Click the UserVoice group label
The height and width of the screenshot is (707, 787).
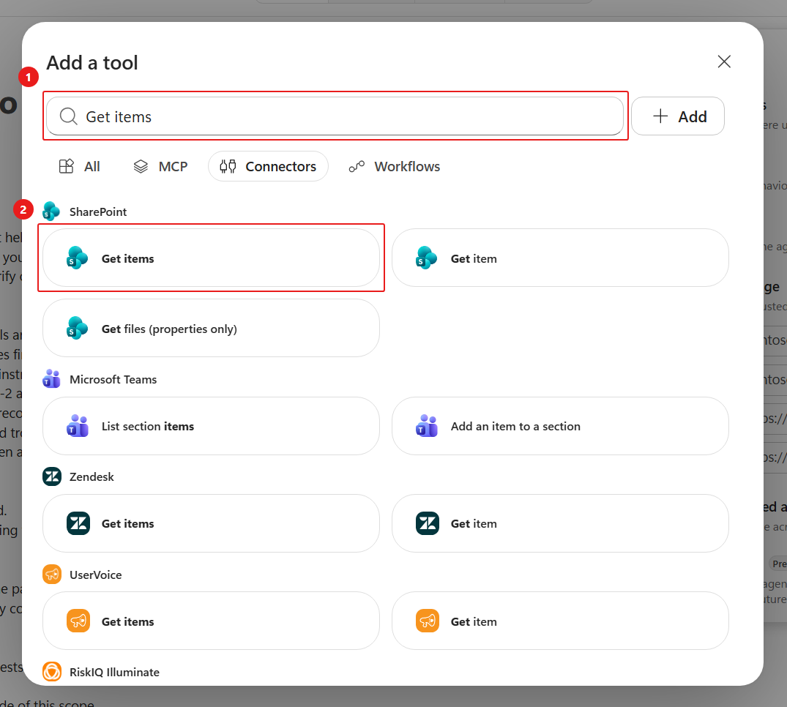[x=95, y=575]
